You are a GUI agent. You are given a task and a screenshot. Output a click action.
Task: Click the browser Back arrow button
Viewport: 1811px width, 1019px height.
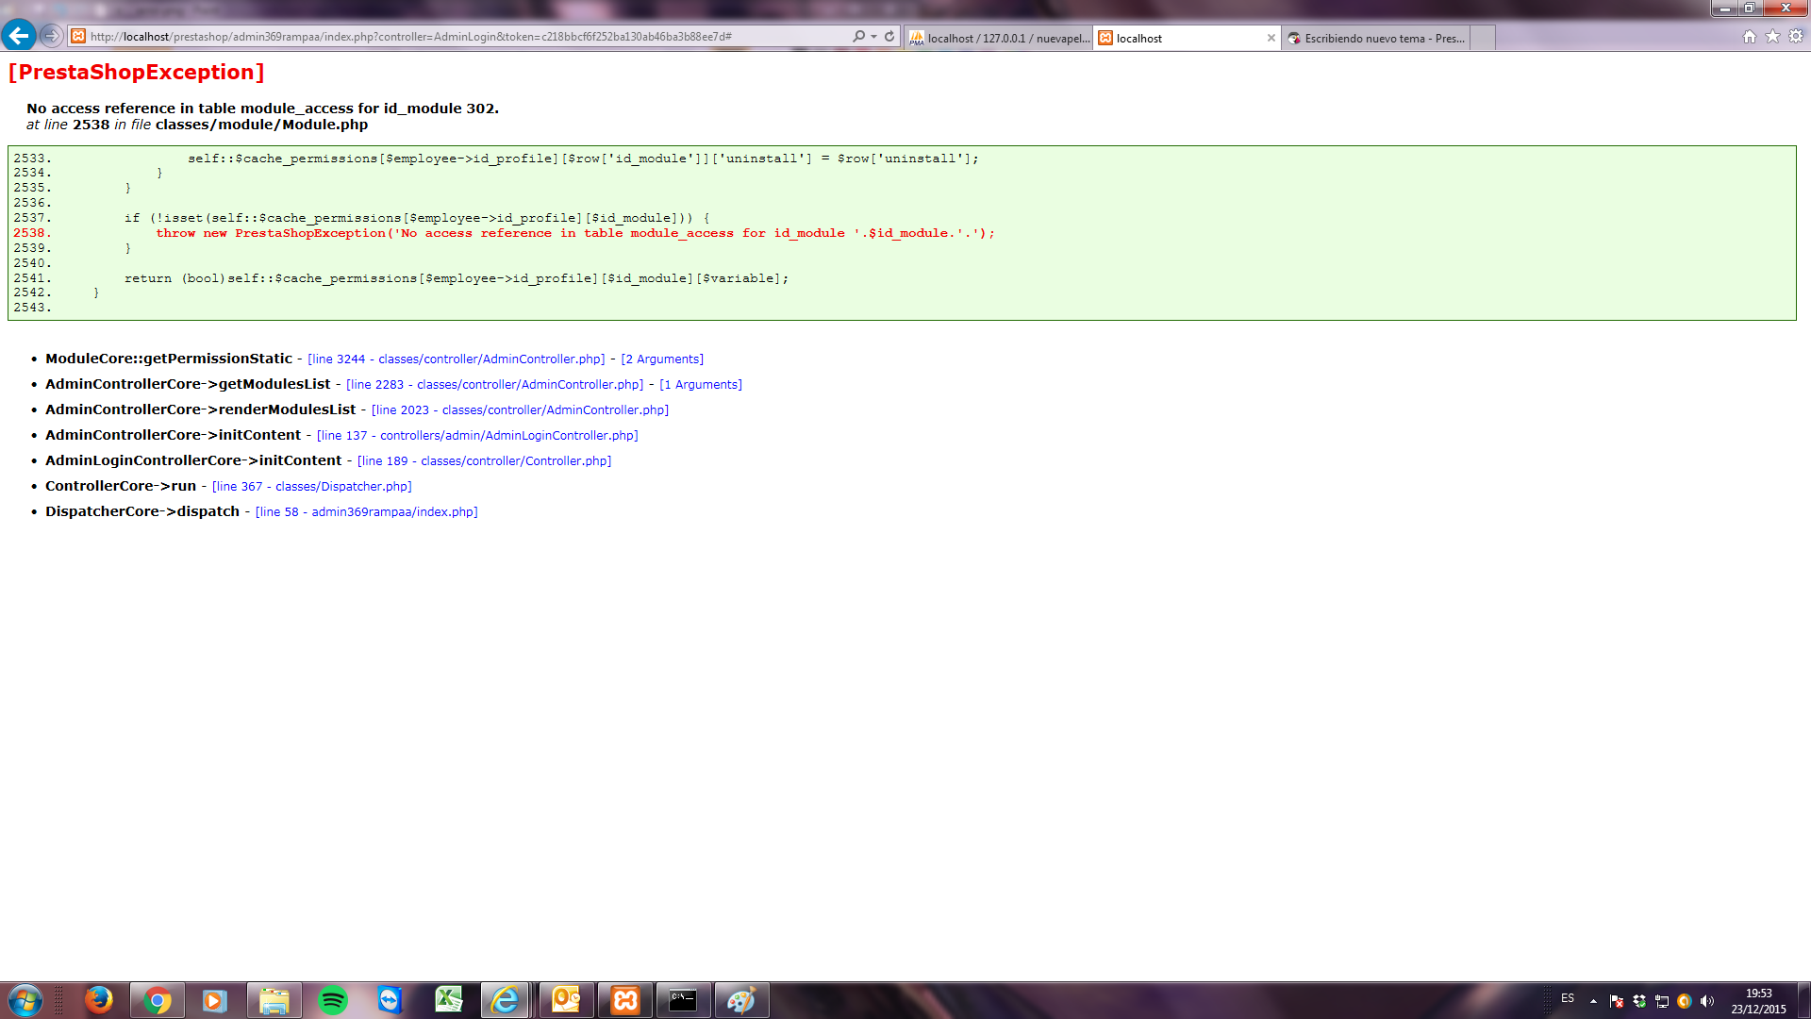point(18,36)
